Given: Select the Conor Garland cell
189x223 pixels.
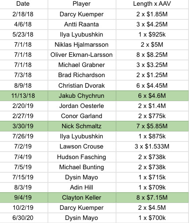Looking at the screenshot, I should click(82, 116).
